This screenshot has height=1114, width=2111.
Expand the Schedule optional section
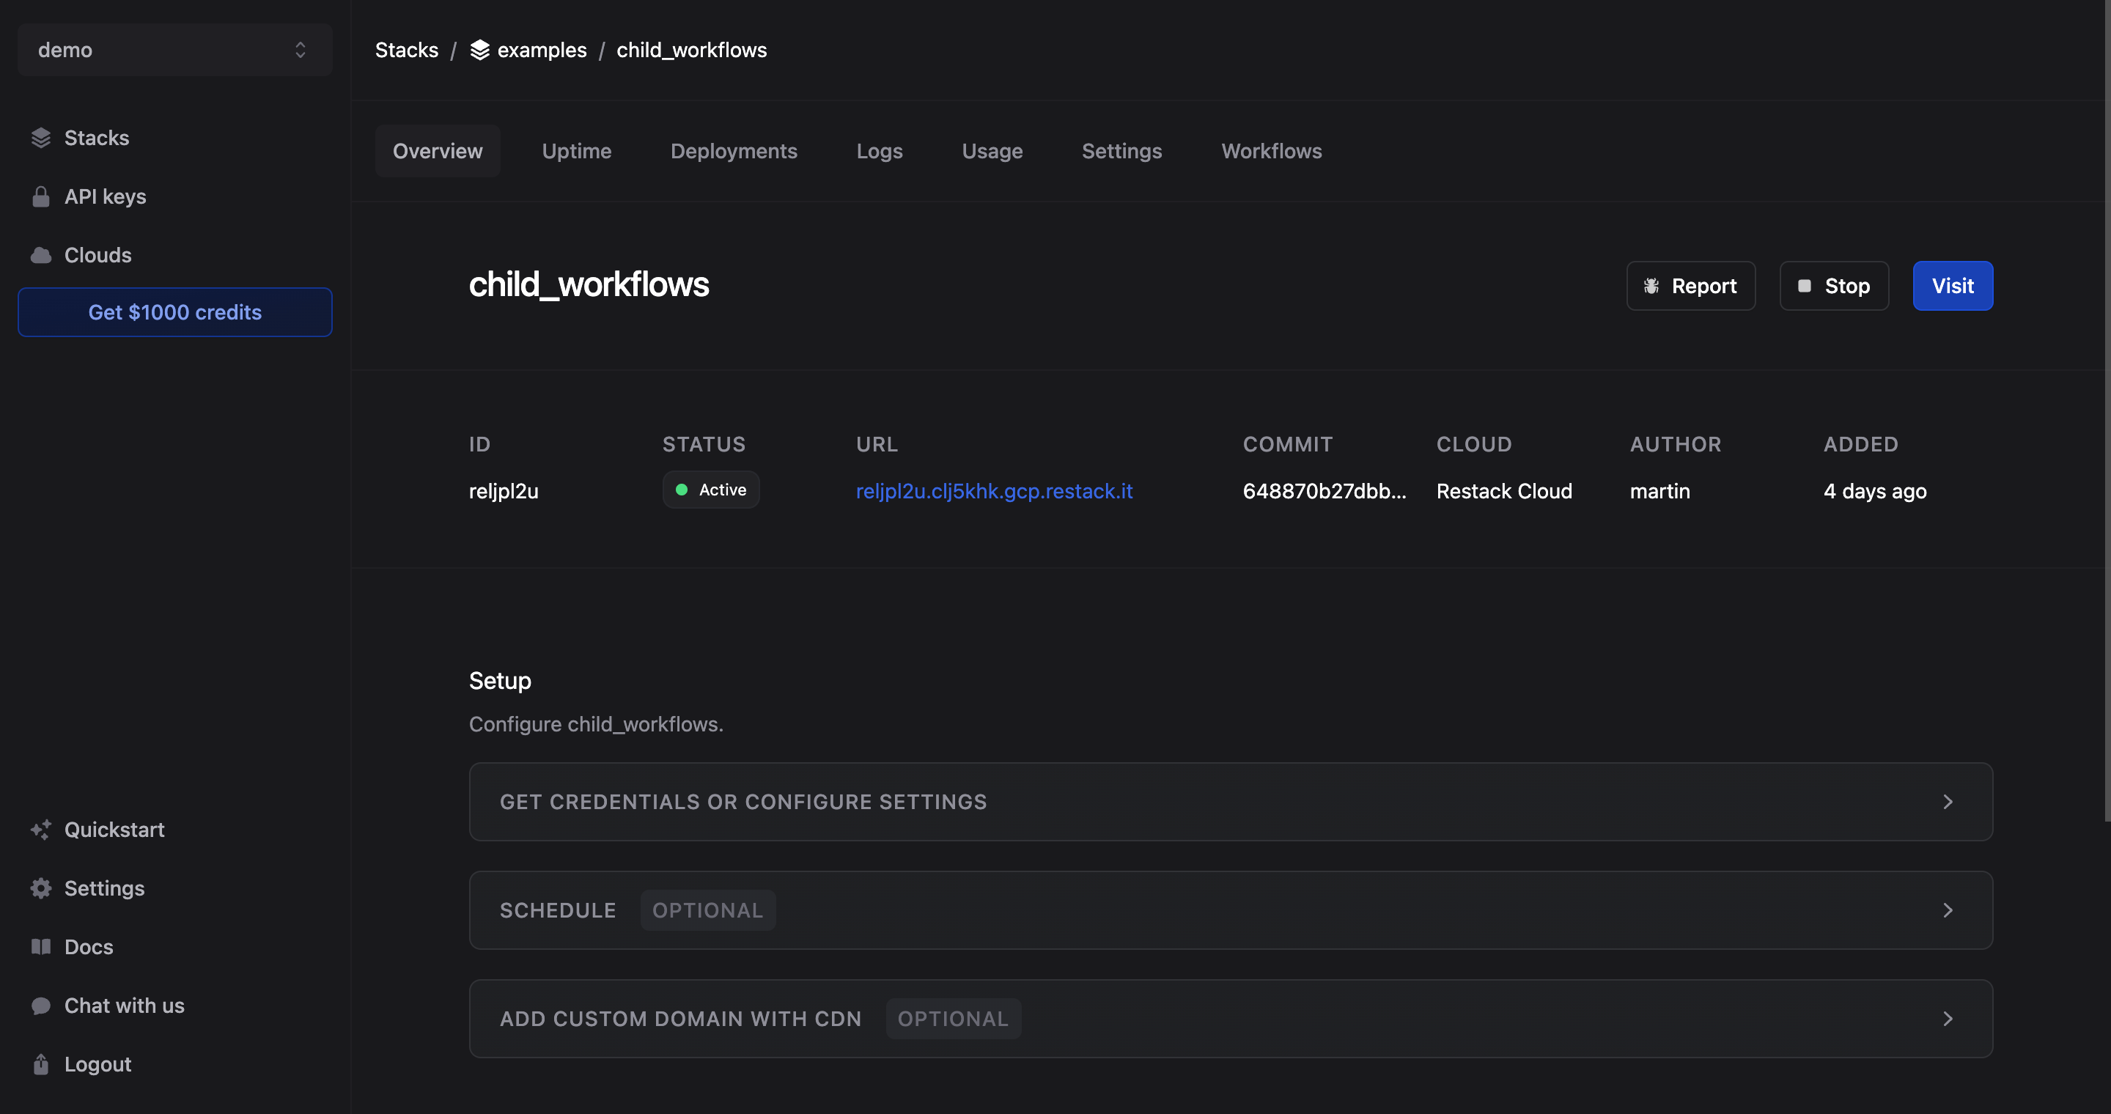(1230, 910)
